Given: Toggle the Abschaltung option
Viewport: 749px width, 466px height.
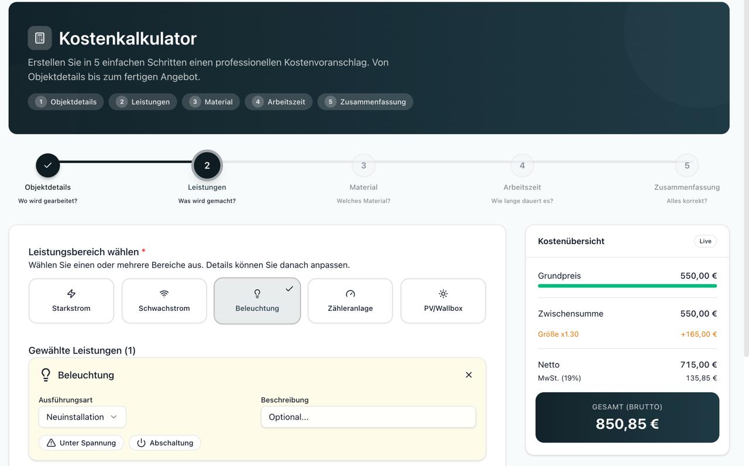Looking at the screenshot, I should 165,443.
